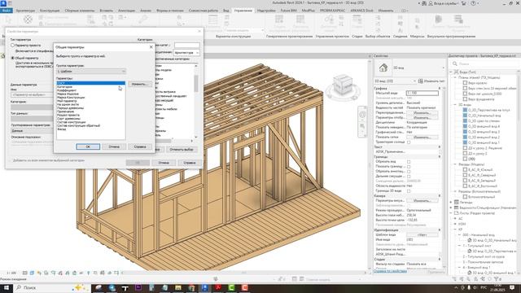The height and width of the screenshot is (293, 521).
Task: Toggle the Границы 3D вида checkbox
Action: pyautogui.click(x=409, y=191)
